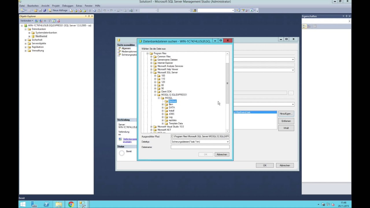370x208 pixels.
Task: Click the refresh icon in the Objekt-Explorer toolbar
Action: click(x=54, y=21)
